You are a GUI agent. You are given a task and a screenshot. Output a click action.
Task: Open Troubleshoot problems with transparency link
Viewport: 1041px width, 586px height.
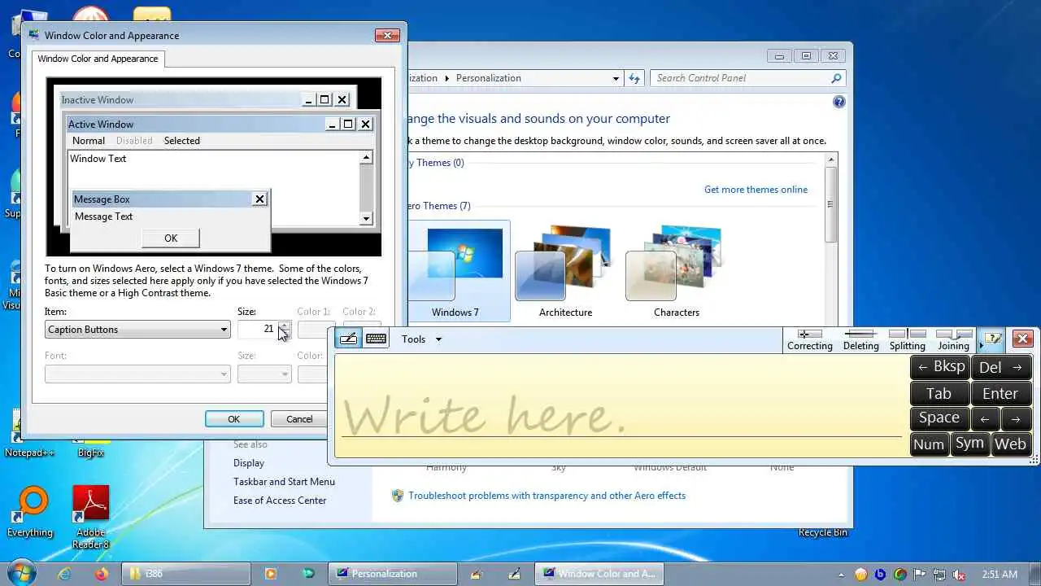point(547,496)
